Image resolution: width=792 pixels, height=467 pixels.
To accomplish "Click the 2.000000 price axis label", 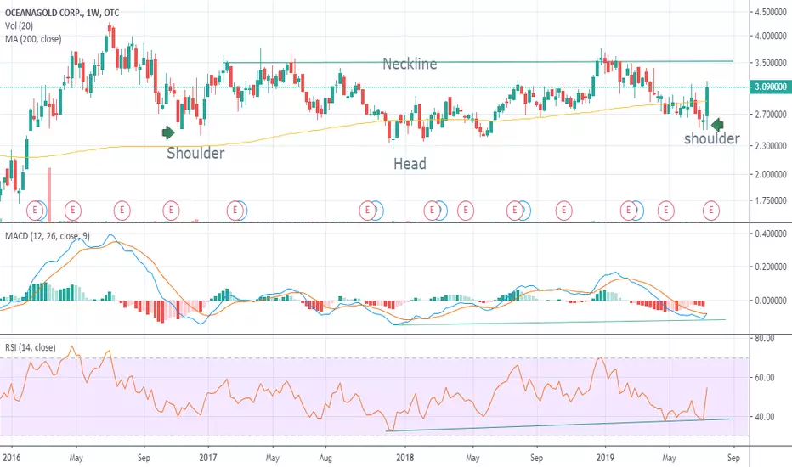I will click(x=771, y=174).
